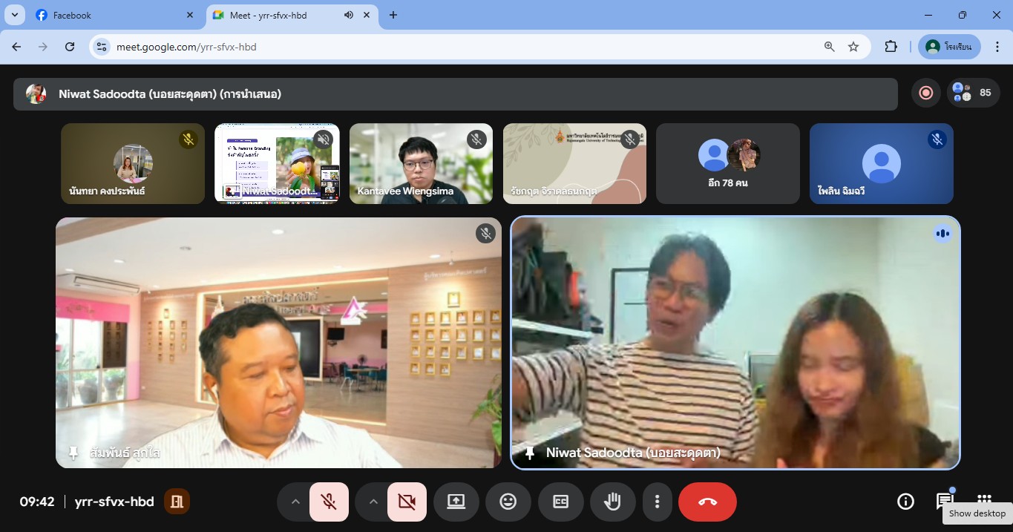Expand the video settings arrow

[373, 502]
